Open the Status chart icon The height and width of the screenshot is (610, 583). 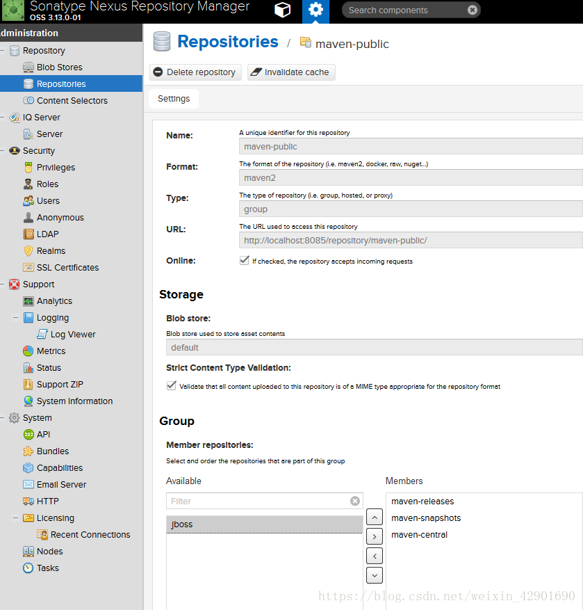pyautogui.click(x=28, y=368)
